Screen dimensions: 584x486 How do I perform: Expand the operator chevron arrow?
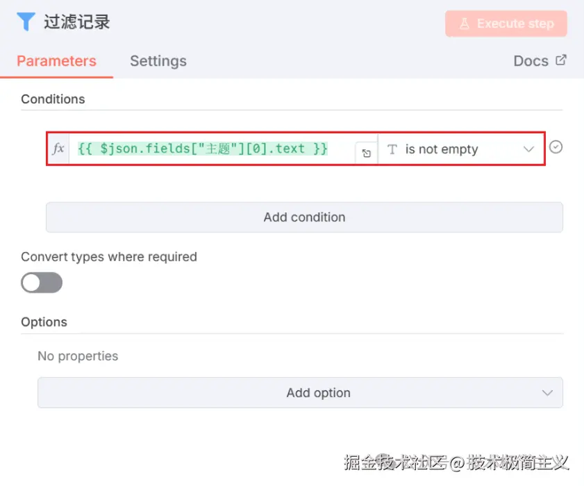point(528,149)
